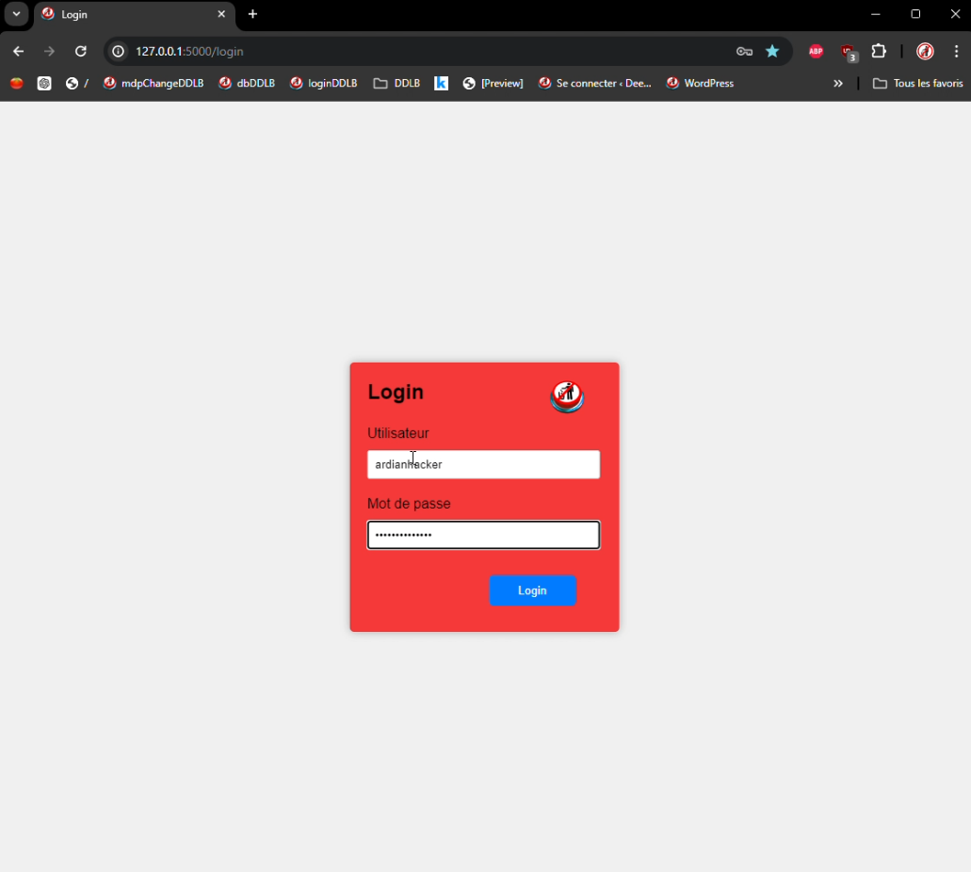971x872 pixels.
Task: Open a new tab
Action: pyautogui.click(x=252, y=14)
